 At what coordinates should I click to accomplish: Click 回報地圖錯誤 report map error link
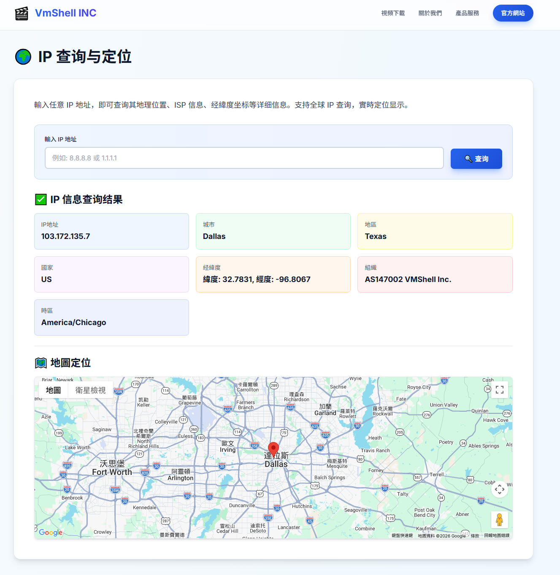[497, 536]
